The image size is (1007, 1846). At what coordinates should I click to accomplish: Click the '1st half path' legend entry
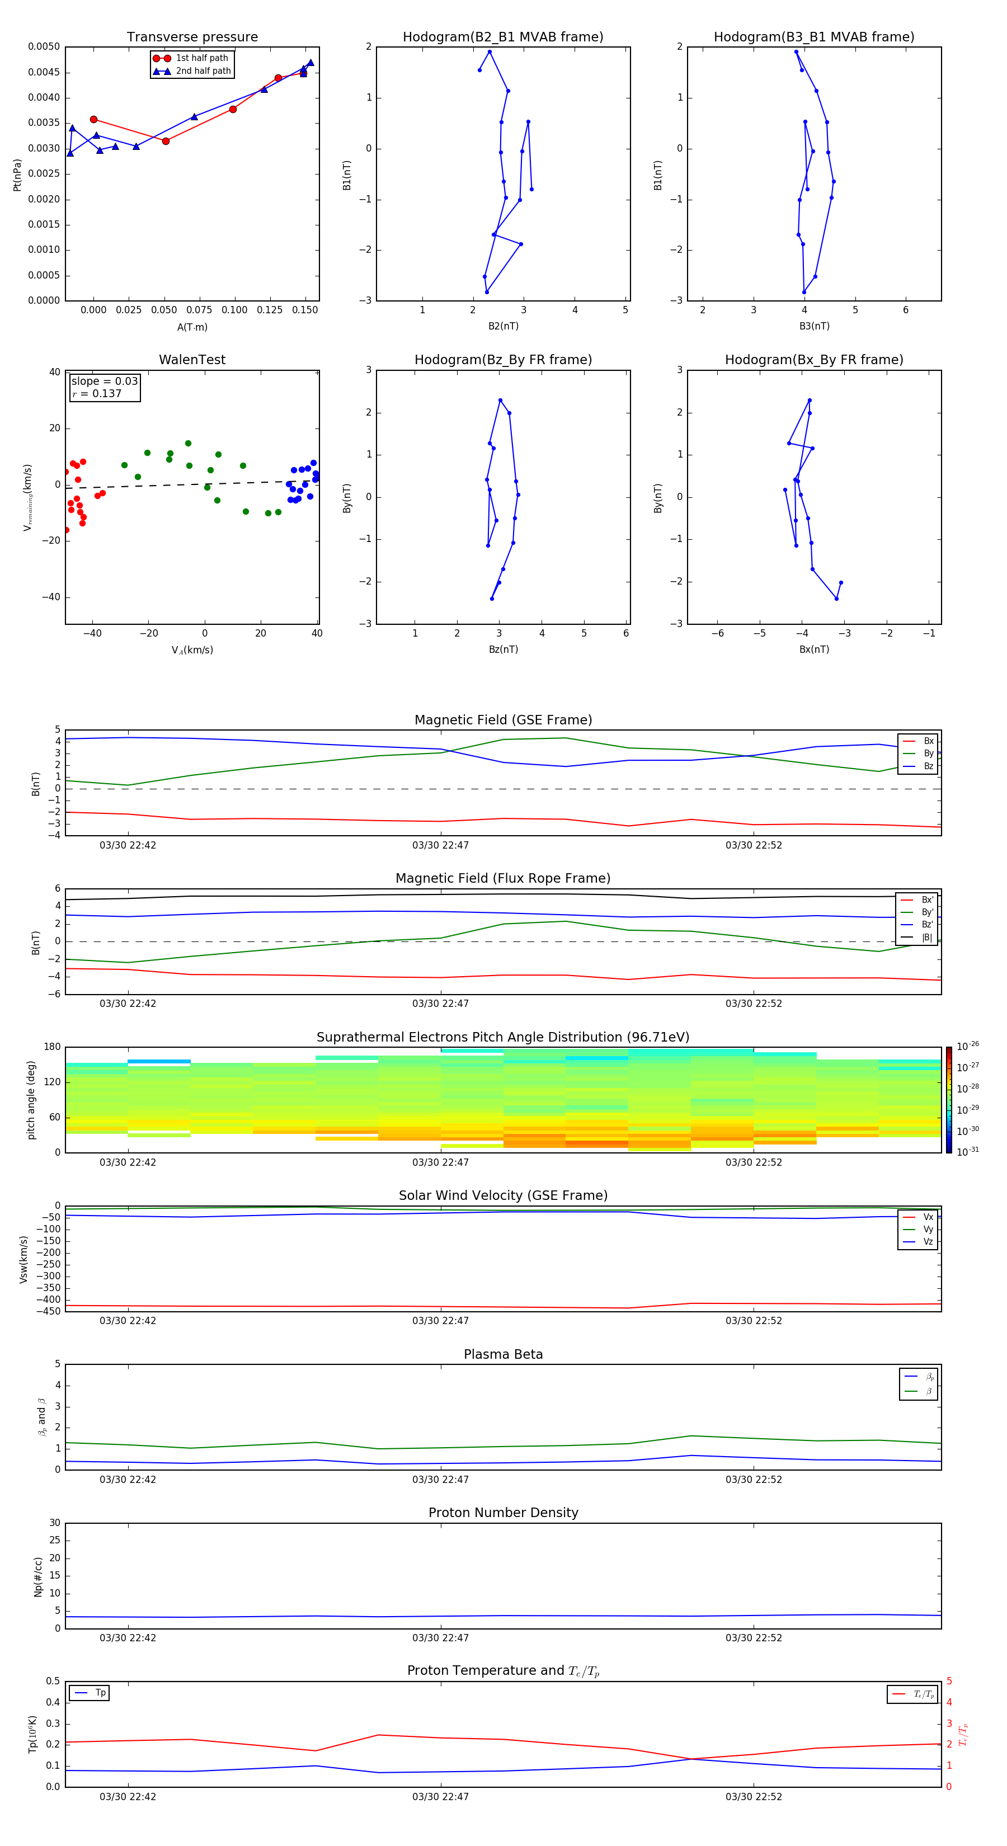191,58
